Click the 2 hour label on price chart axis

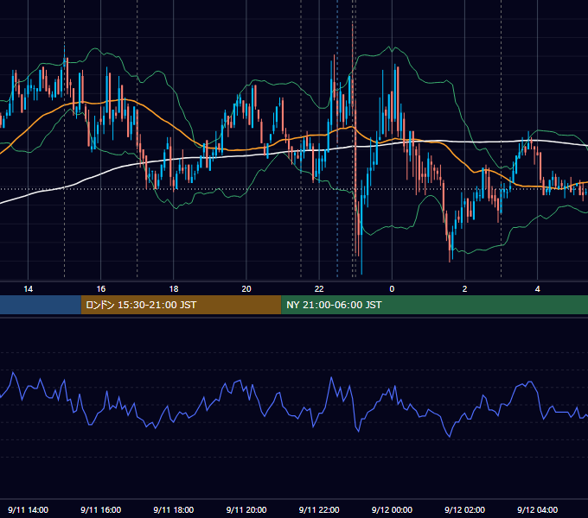click(x=464, y=289)
